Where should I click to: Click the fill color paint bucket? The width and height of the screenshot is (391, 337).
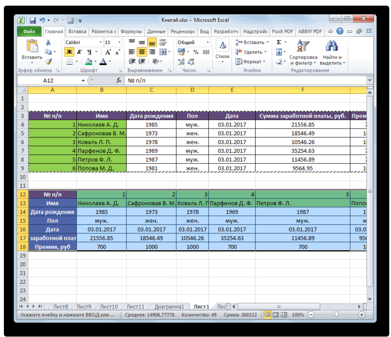tap(88, 62)
